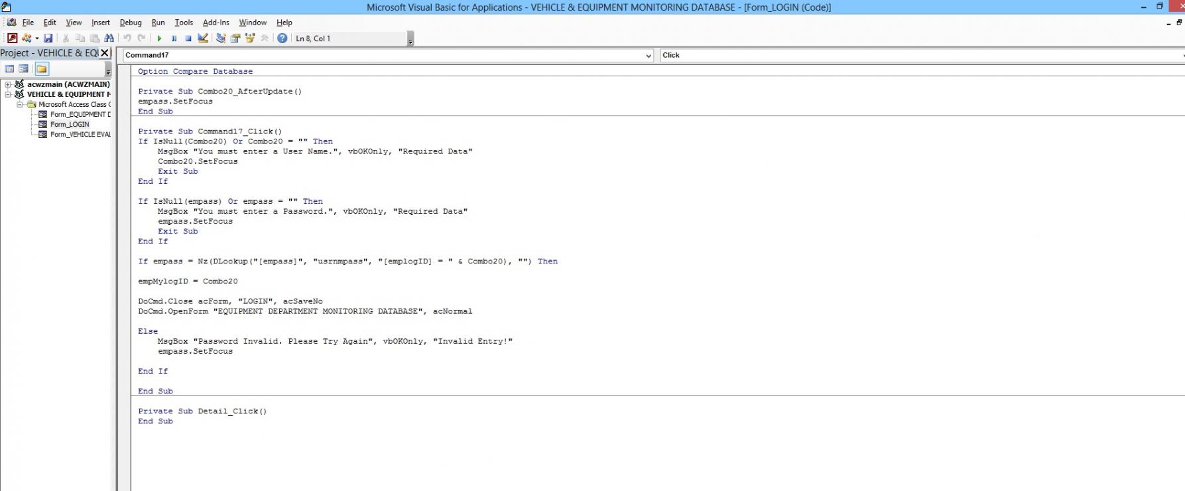The height and width of the screenshot is (491, 1185).
Task: Click the View Microsoft Access toolbar icon
Action: pos(12,38)
